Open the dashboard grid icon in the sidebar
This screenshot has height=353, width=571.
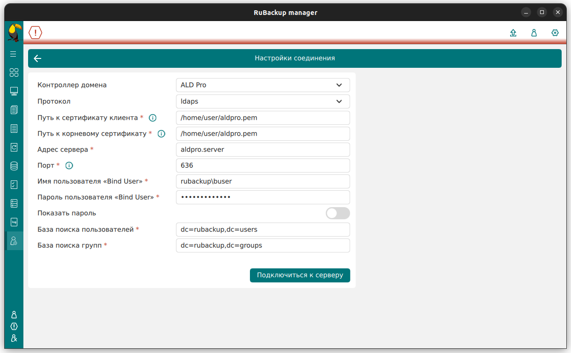tap(14, 72)
